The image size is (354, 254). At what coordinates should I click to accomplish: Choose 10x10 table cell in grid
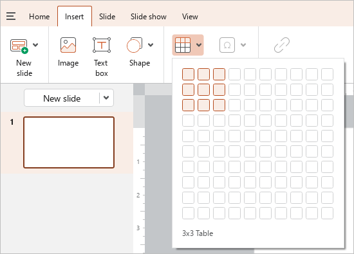(327, 213)
